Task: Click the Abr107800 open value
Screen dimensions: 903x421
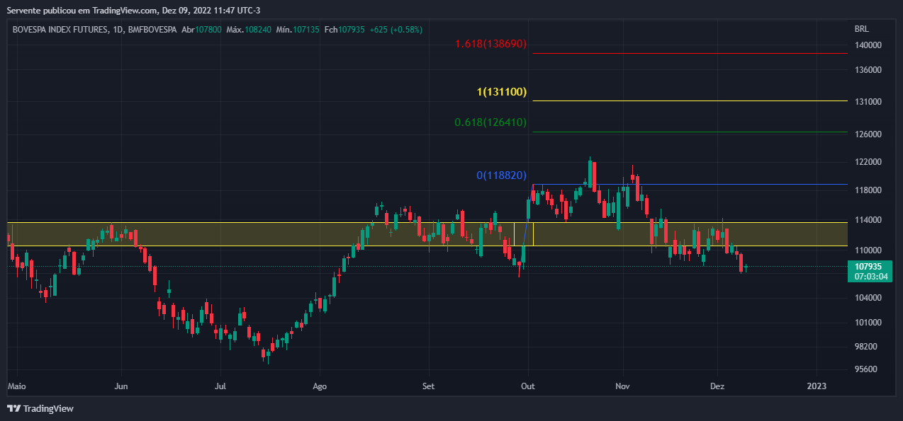Action: coord(201,30)
